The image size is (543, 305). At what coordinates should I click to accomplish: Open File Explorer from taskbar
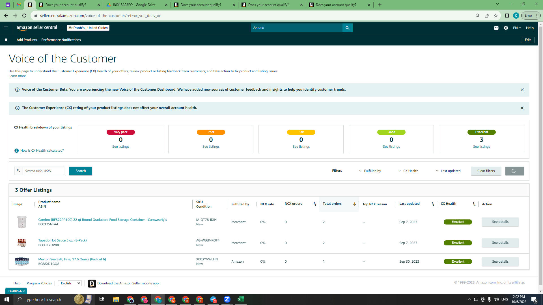point(116,299)
